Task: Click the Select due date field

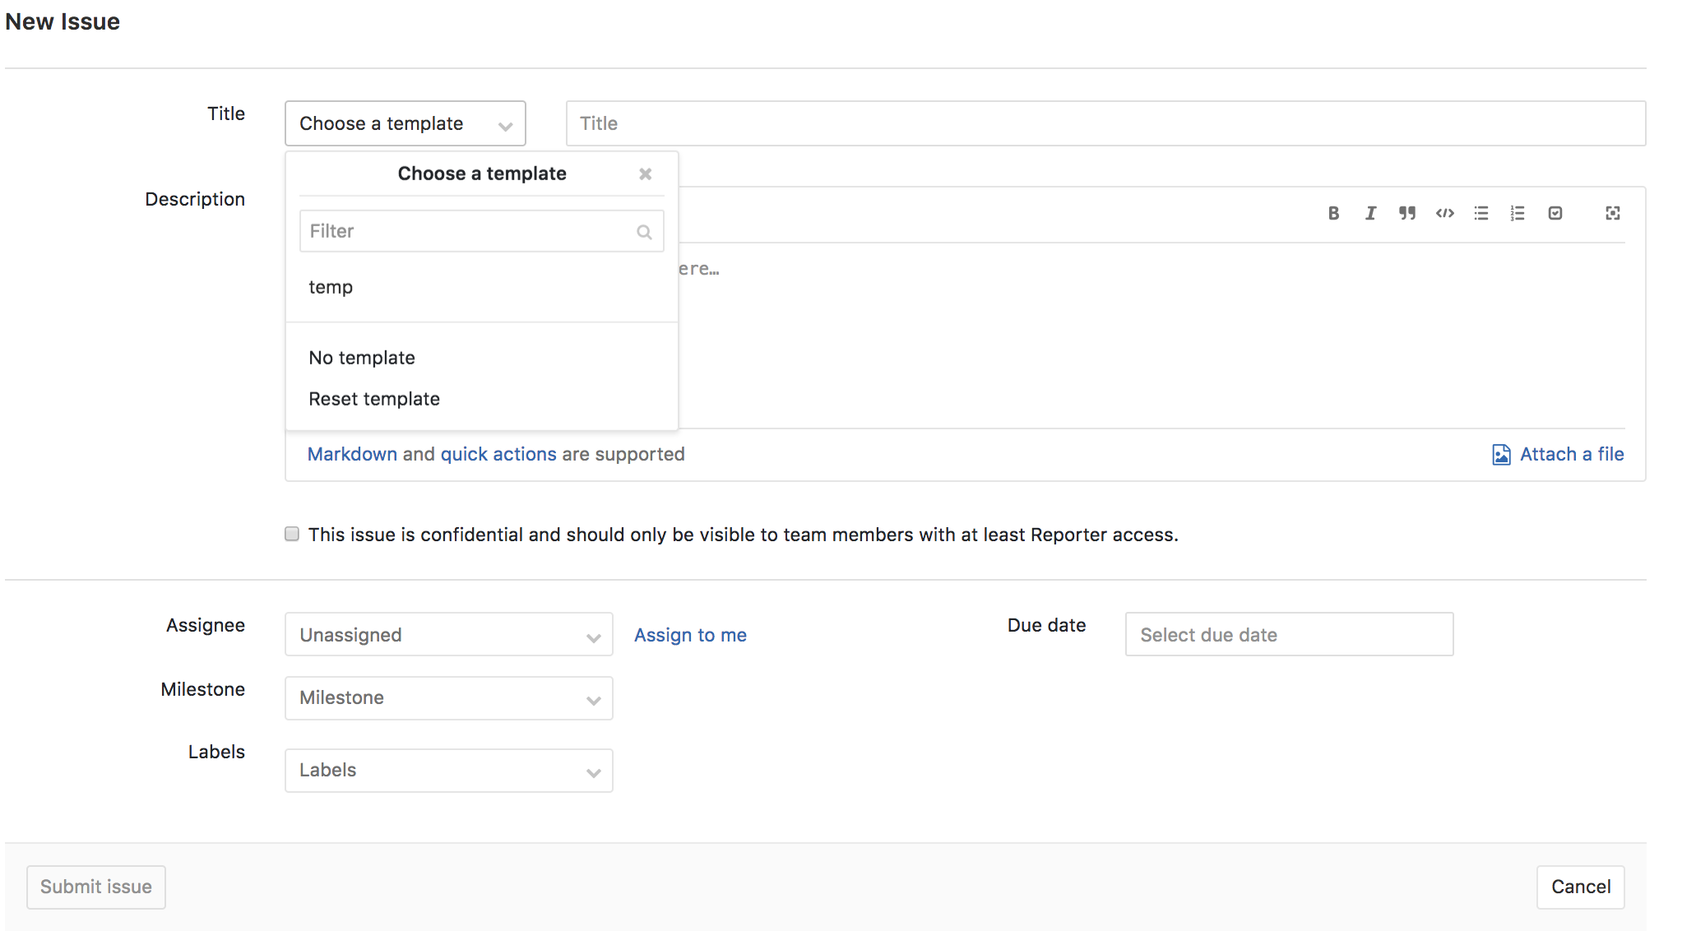Action: tap(1288, 634)
